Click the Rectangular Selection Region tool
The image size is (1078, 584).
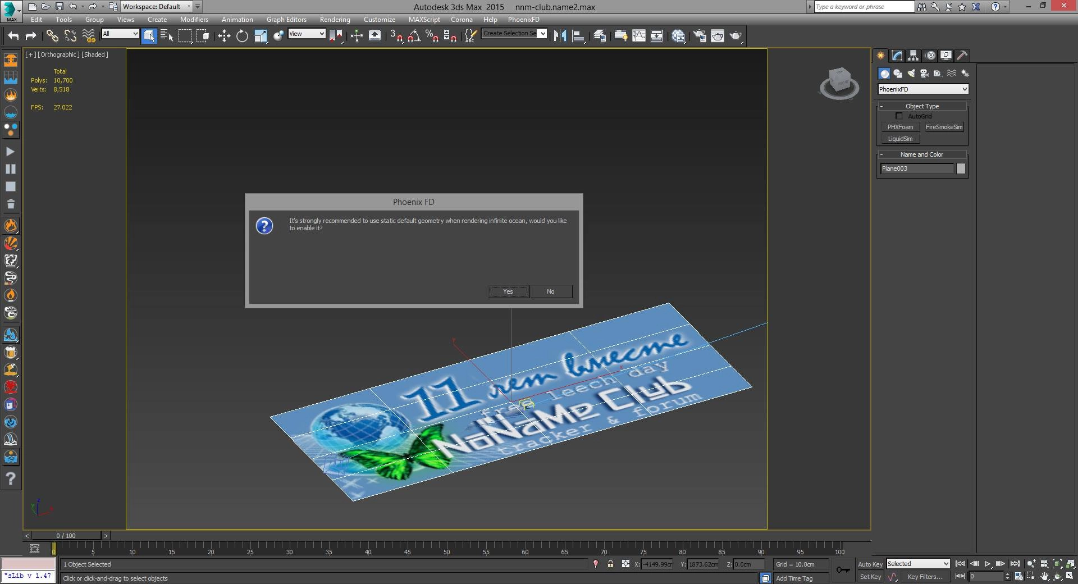click(x=185, y=36)
